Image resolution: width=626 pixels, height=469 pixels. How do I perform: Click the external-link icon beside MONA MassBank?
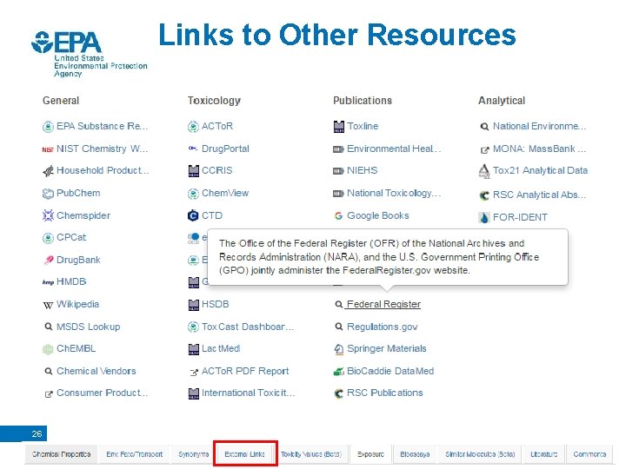(x=484, y=150)
